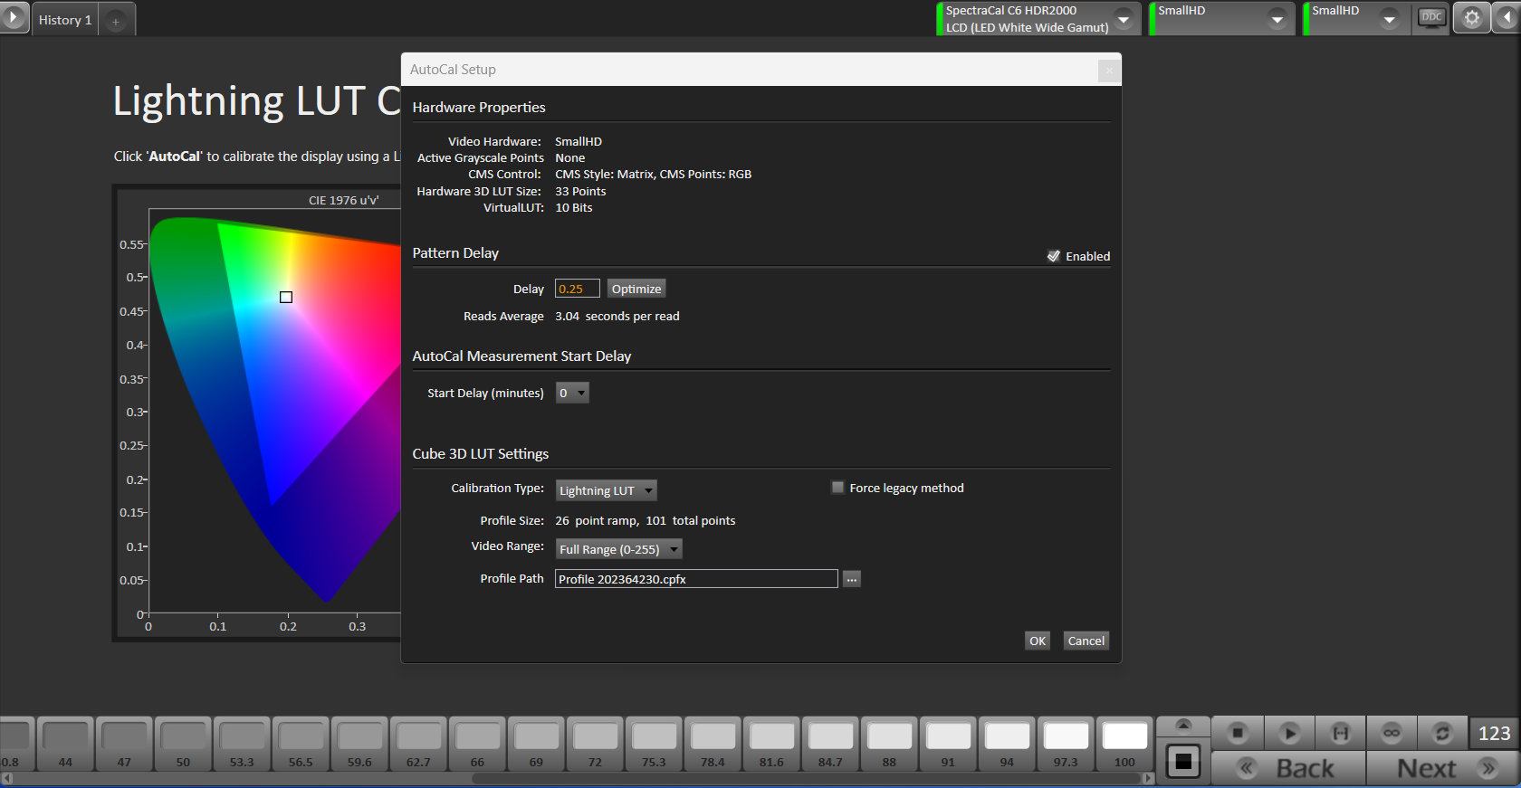1521x788 pixels.
Task: Select the 78.4 grayscale swatch
Action: coord(713,745)
